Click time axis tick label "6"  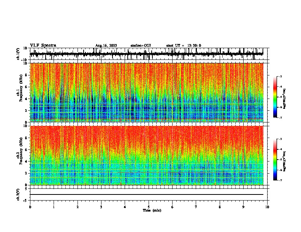173,207
